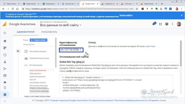Click the Google Analytics logo
This screenshot has width=185, height=104.
coord(19,24)
